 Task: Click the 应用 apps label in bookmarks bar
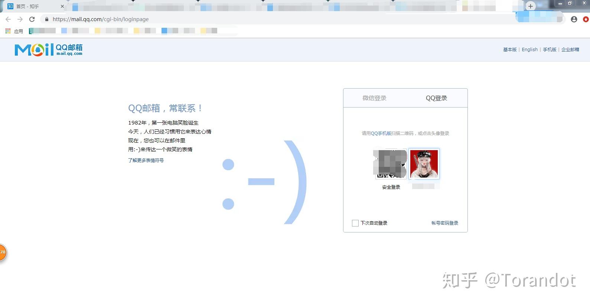click(19, 32)
